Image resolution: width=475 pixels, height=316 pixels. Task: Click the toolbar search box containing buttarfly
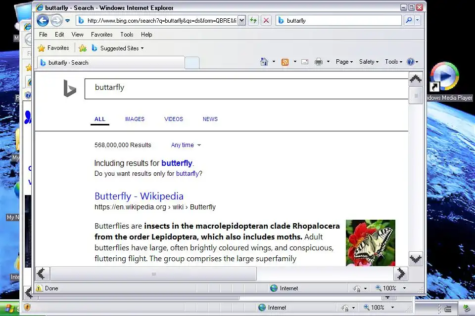[338, 21]
